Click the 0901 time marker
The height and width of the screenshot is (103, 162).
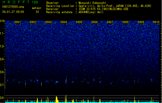pos(18,22)
